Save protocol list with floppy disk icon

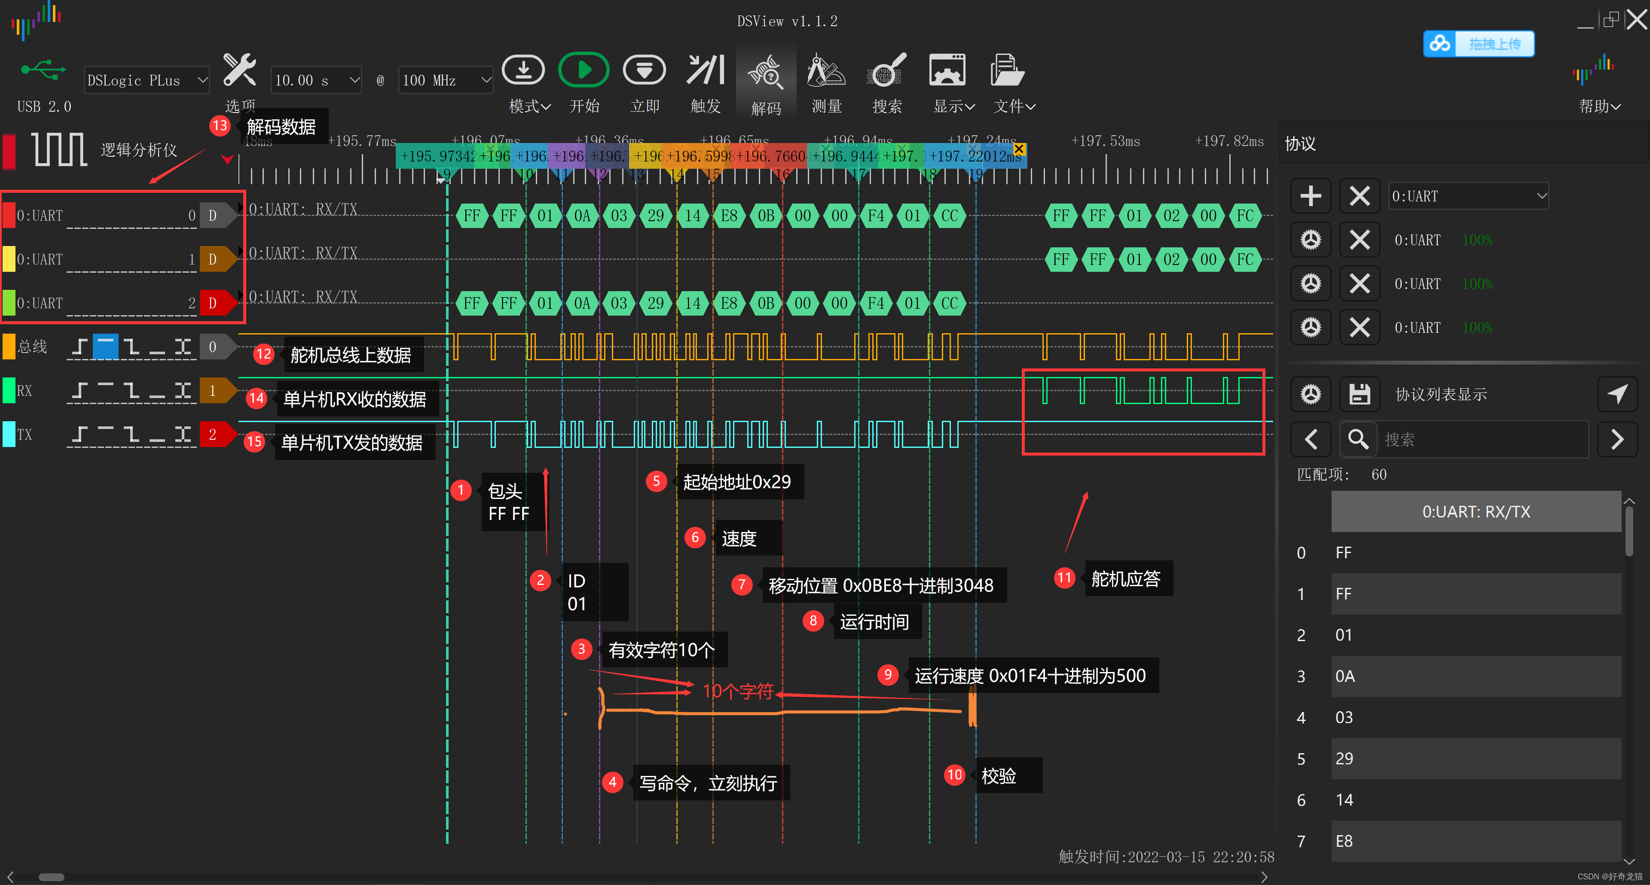pyautogui.click(x=1359, y=394)
